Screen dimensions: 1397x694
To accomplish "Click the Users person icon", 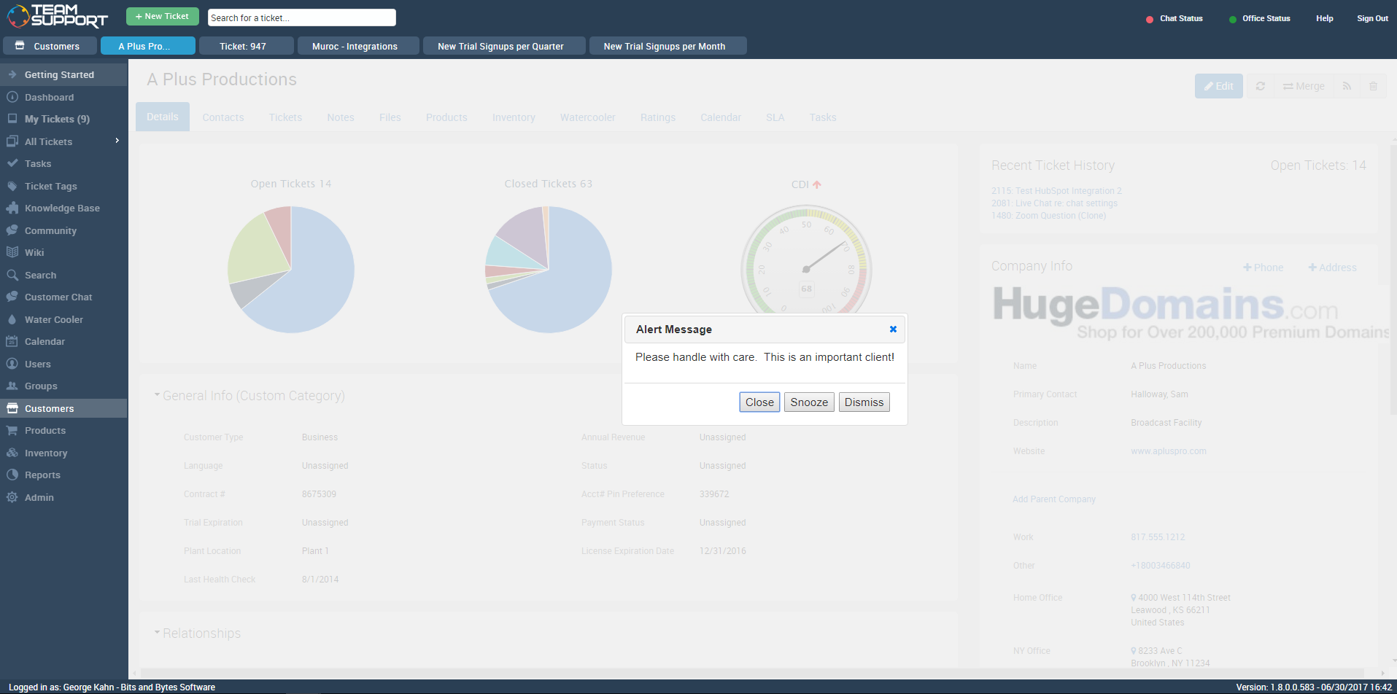I will coord(12,364).
